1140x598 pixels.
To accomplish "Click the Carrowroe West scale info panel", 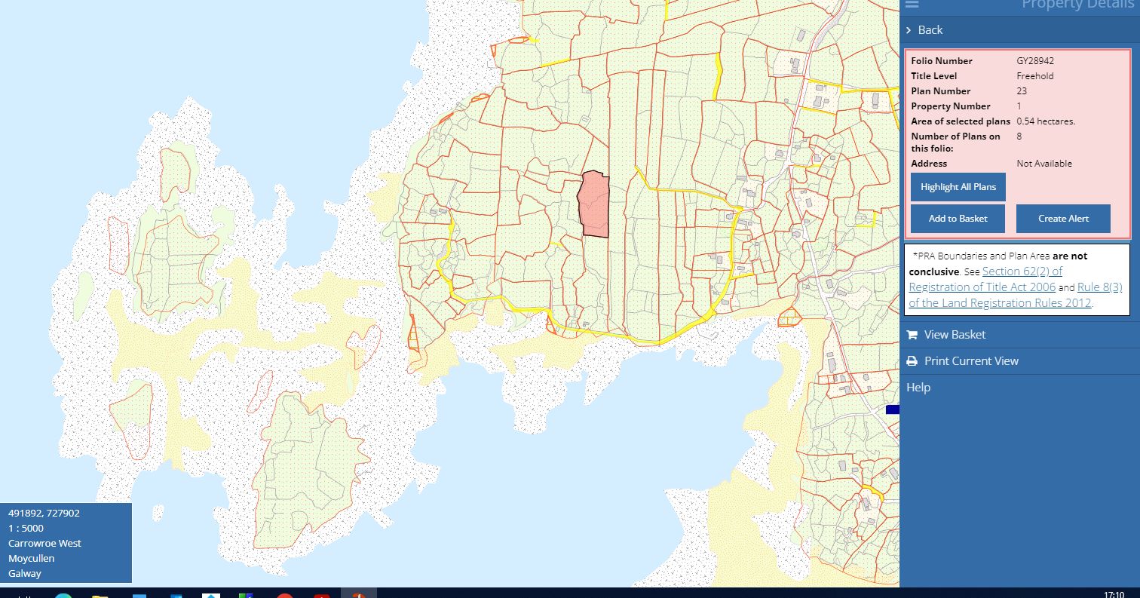I will (66, 543).
